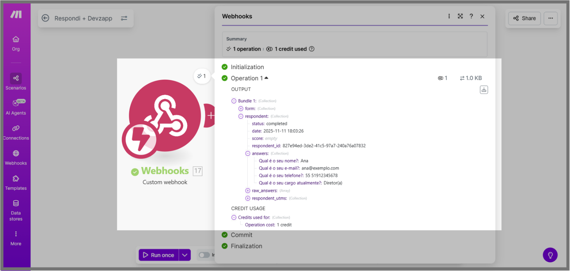Open the Make logo home
570x271 pixels.
[x=16, y=14]
